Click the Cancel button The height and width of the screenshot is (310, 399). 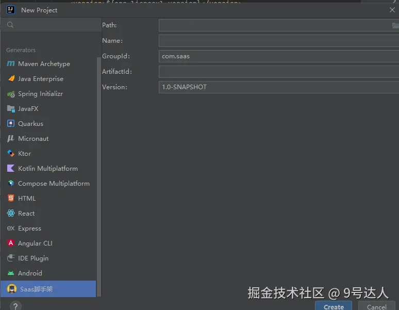(x=377, y=306)
